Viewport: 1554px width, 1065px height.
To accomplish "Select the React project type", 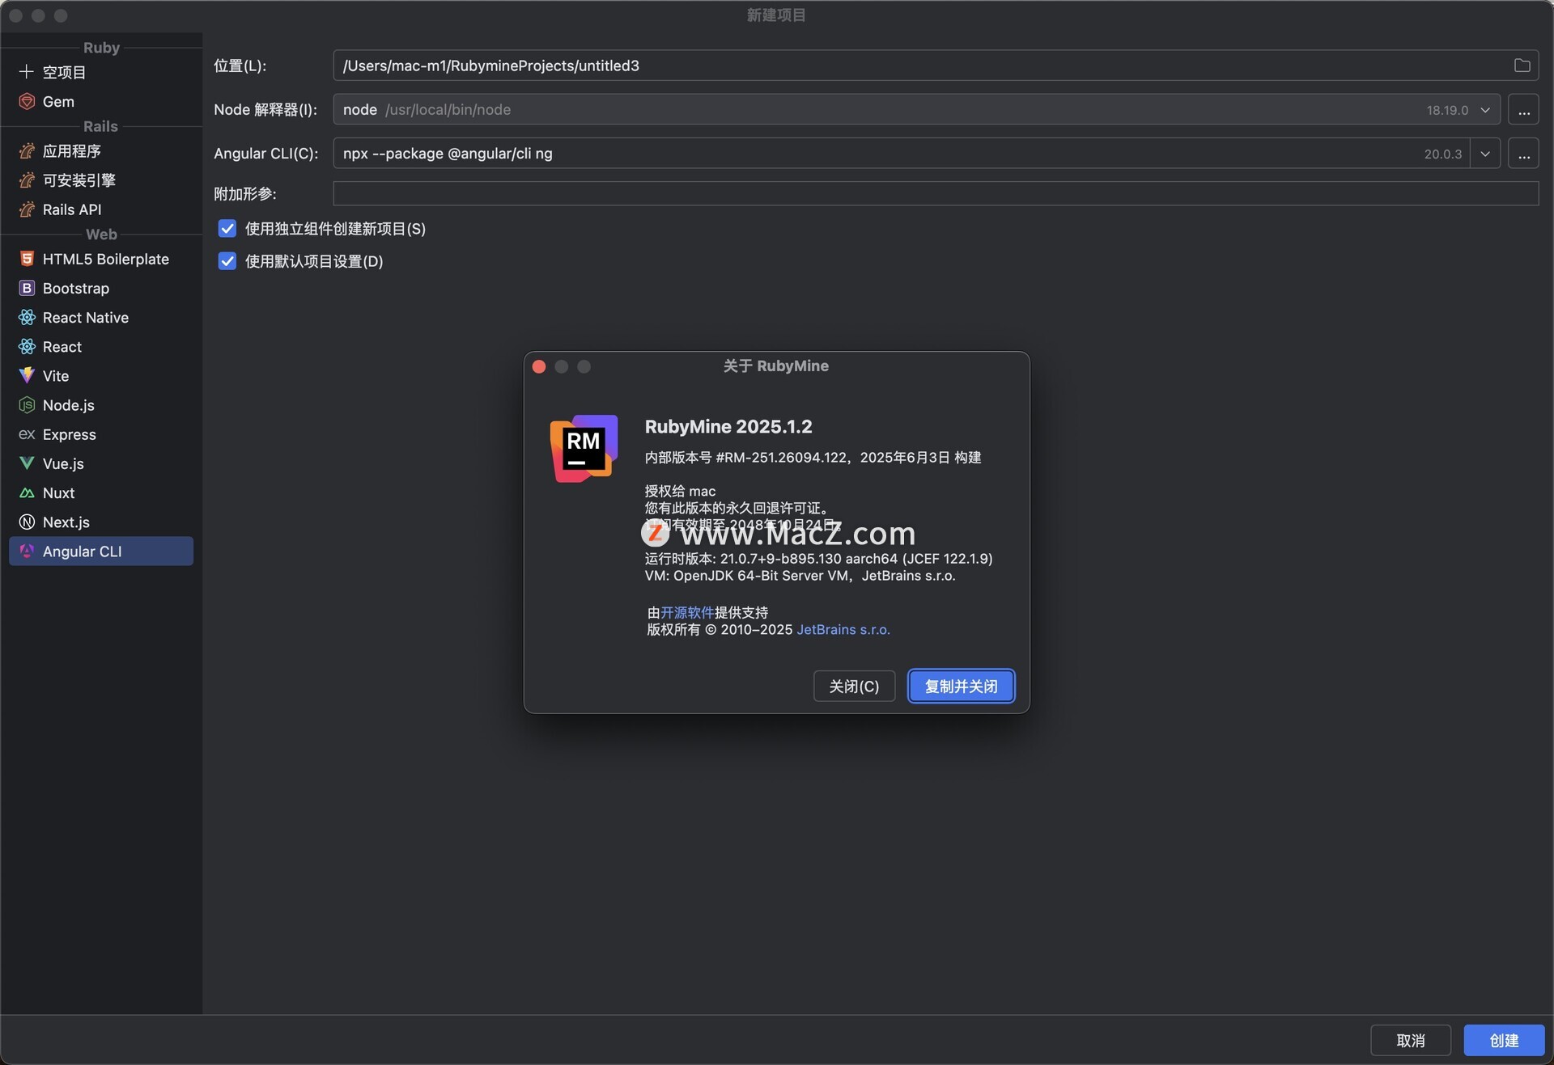I will pos(101,346).
